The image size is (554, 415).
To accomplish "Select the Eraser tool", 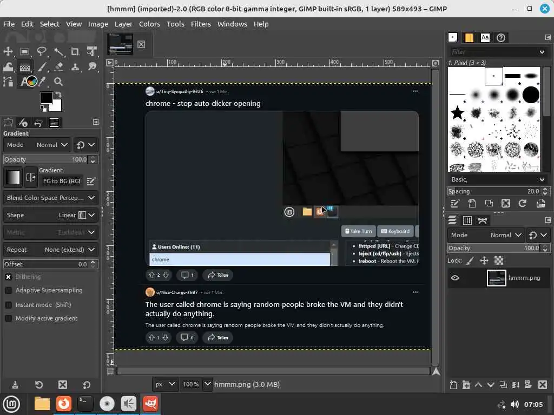I will (58, 66).
